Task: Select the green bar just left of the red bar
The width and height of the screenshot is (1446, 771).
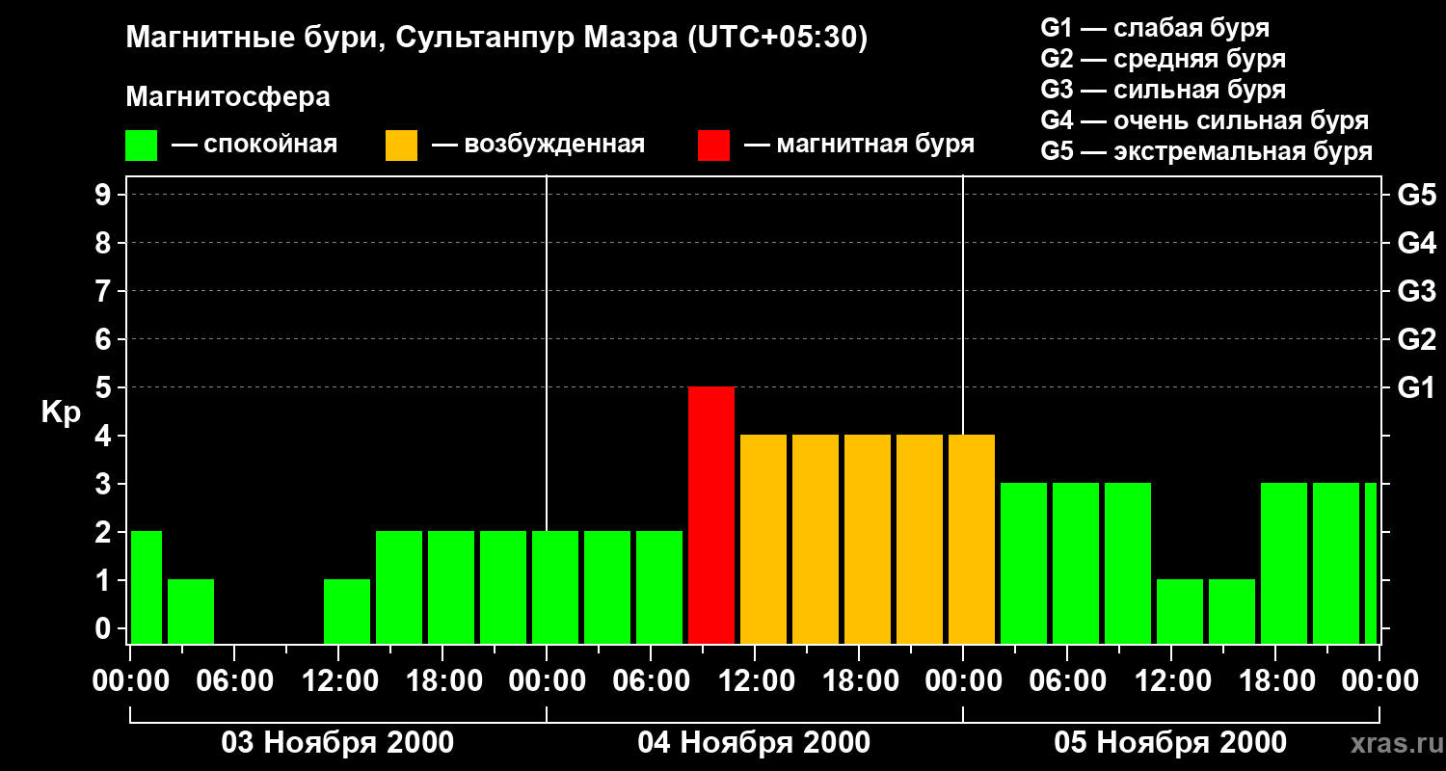Action: click(x=659, y=588)
